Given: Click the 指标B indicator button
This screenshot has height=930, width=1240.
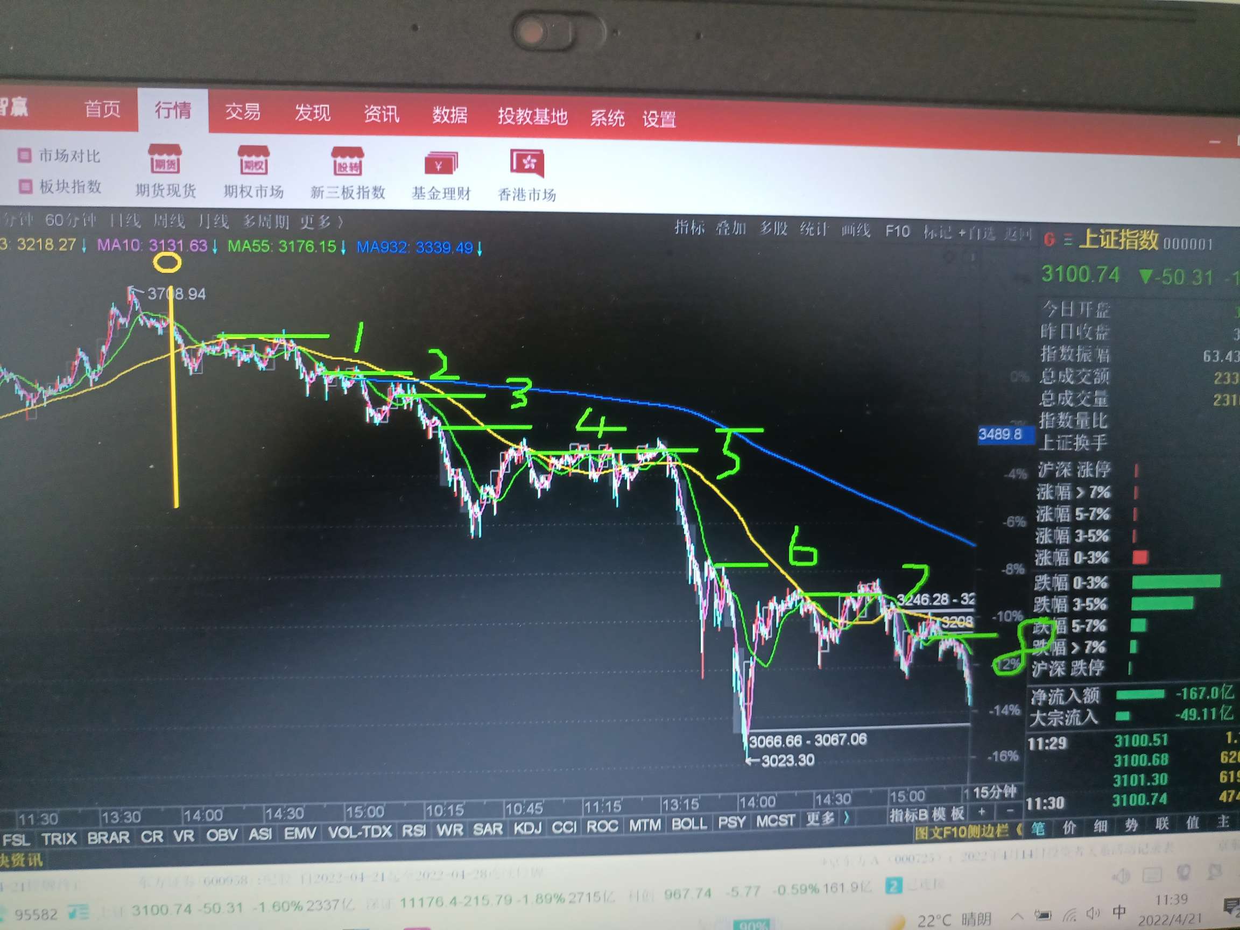Looking at the screenshot, I should (908, 814).
